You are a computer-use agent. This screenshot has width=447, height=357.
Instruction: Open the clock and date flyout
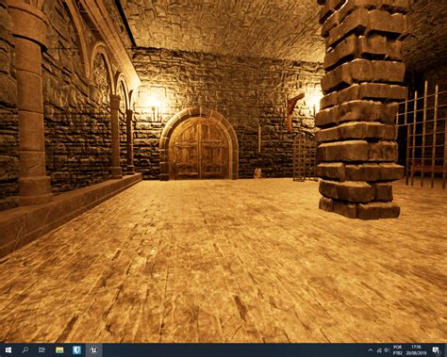416,350
